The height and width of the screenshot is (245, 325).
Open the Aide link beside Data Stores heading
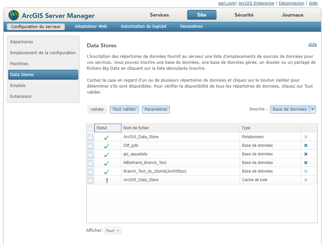312,45
